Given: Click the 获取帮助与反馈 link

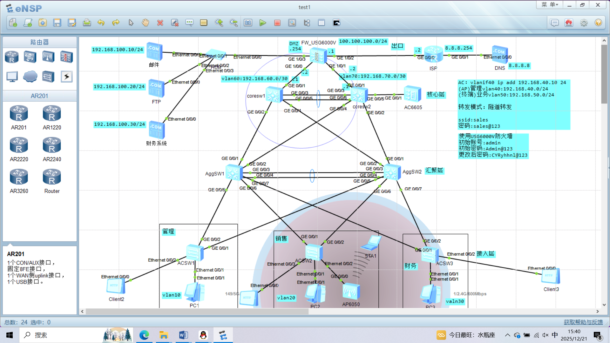Looking at the screenshot, I should tap(583, 322).
